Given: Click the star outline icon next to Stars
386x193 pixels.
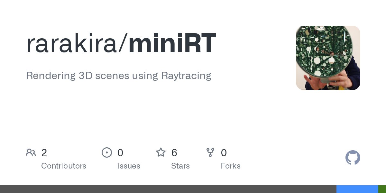Looking at the screenshot, I should [x=161, y=152].
